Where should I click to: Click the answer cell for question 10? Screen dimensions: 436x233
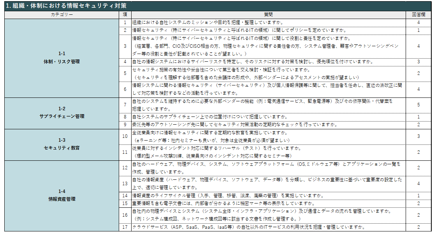pyautogui.click(x=418, y=136)
